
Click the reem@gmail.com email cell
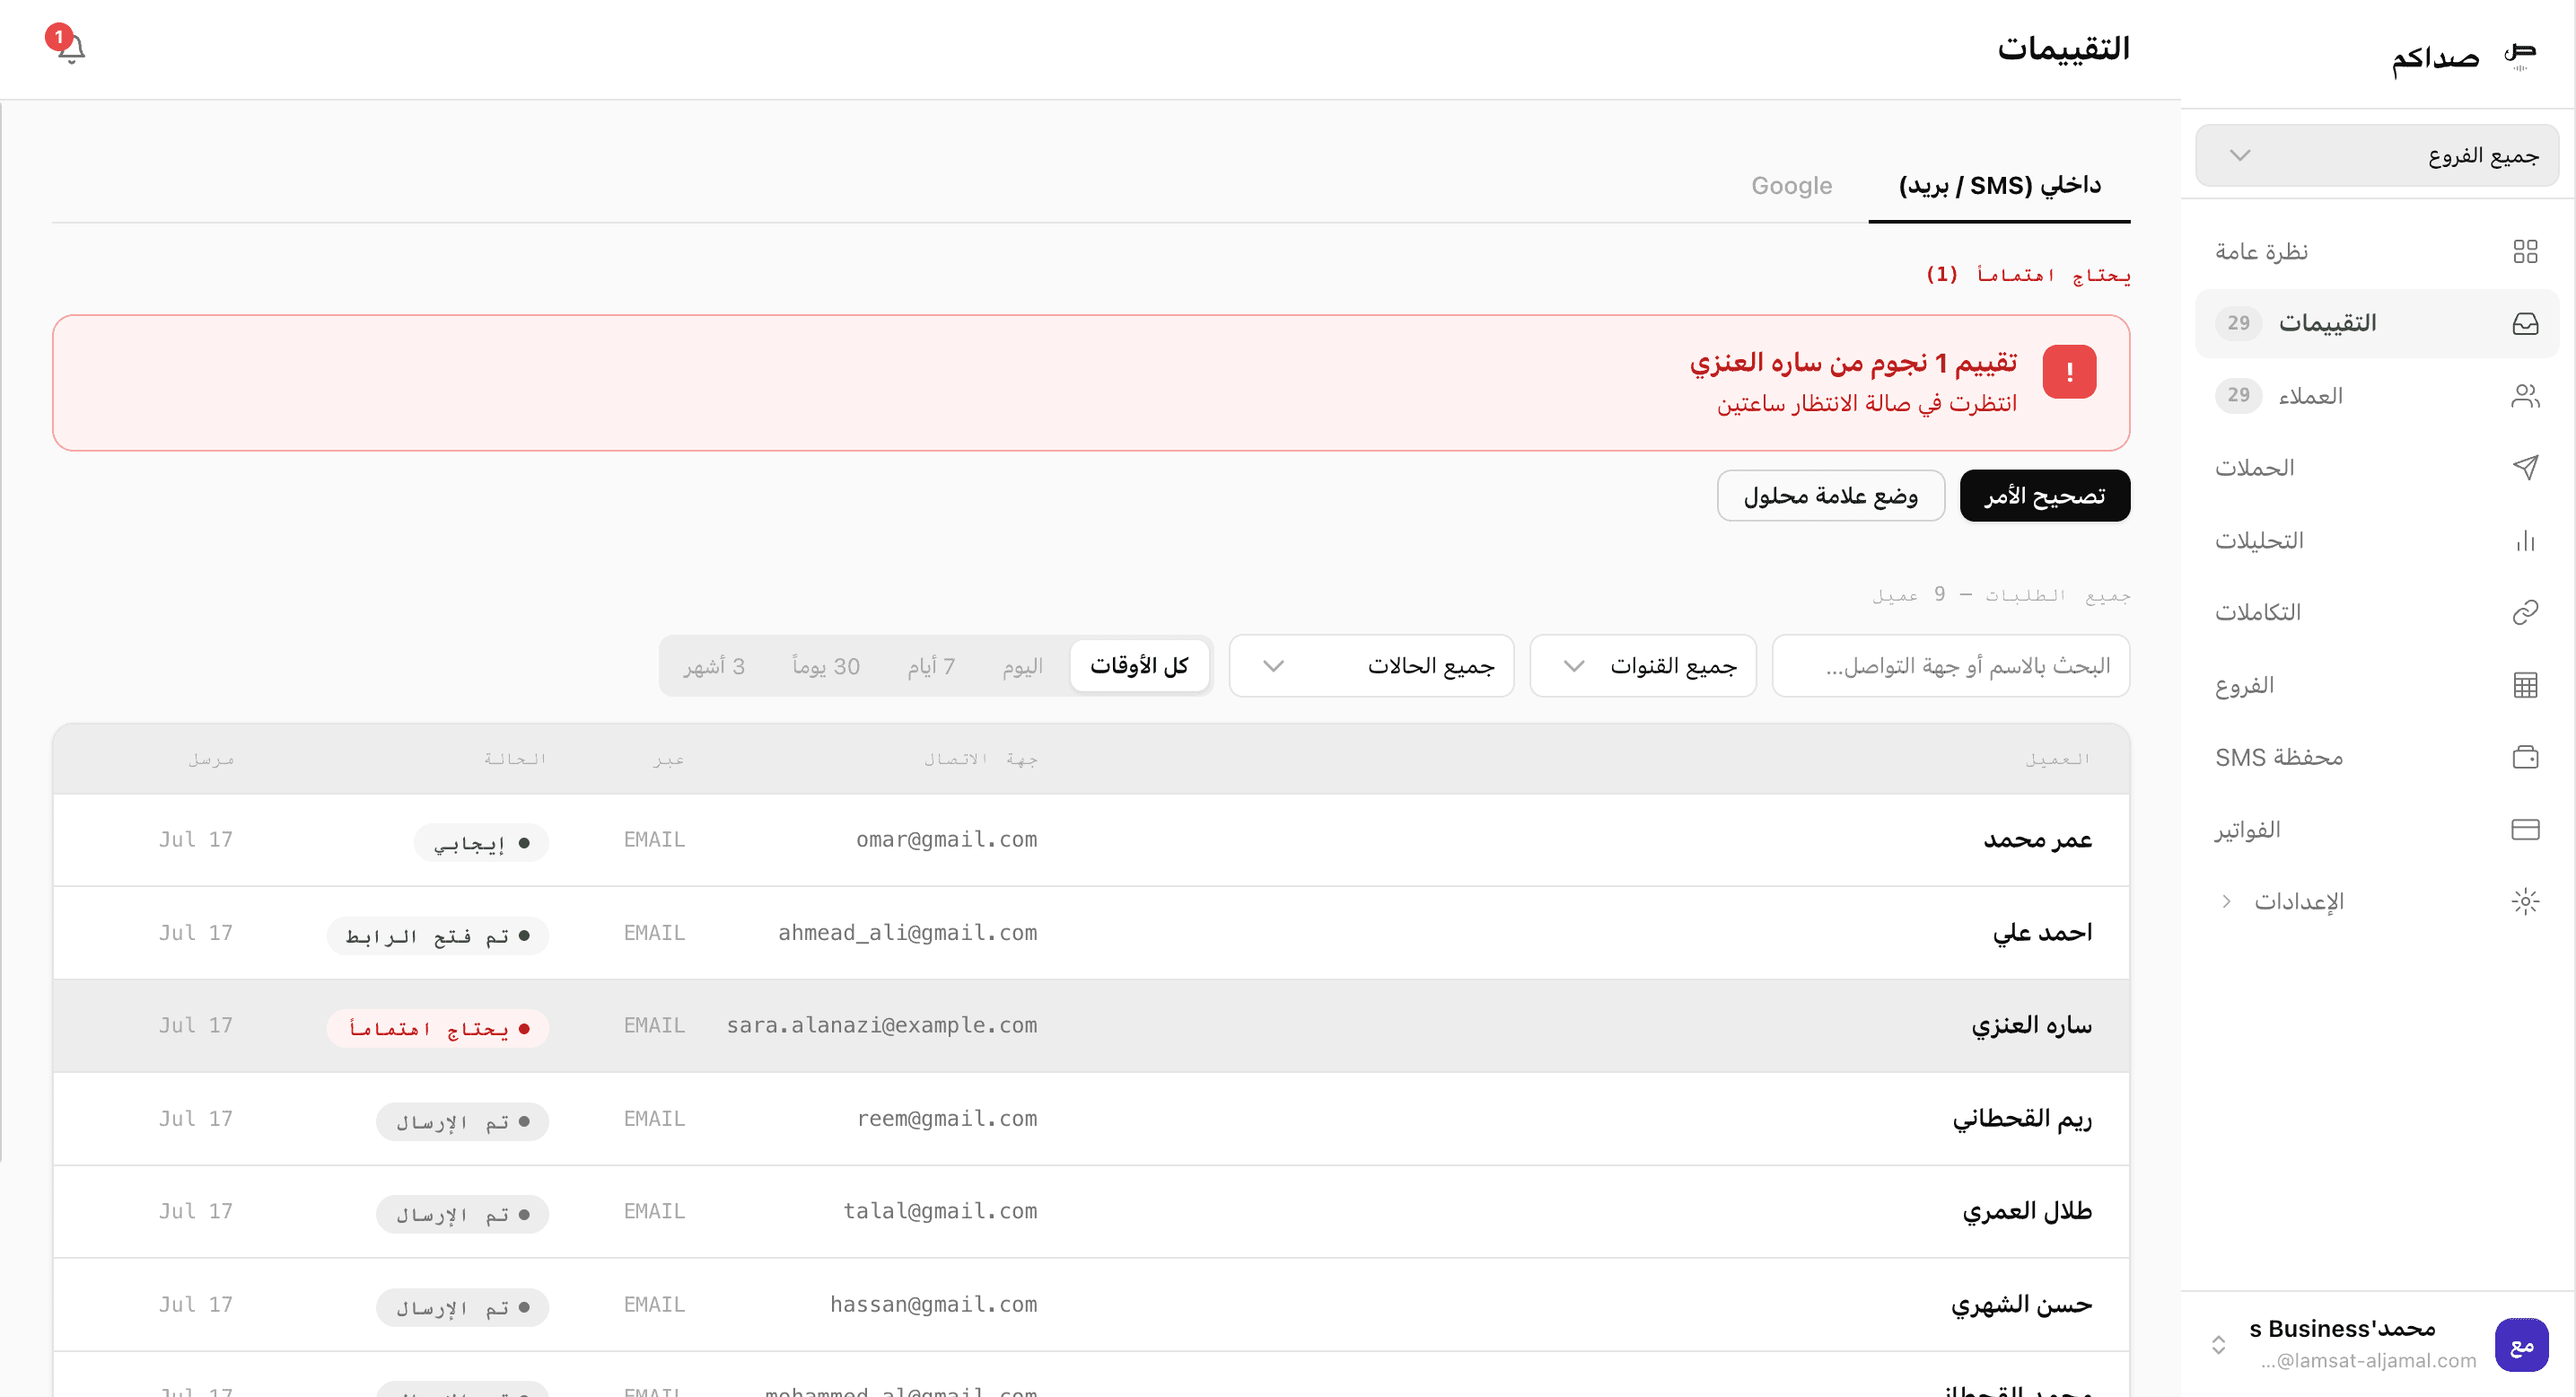point(946,1119)
